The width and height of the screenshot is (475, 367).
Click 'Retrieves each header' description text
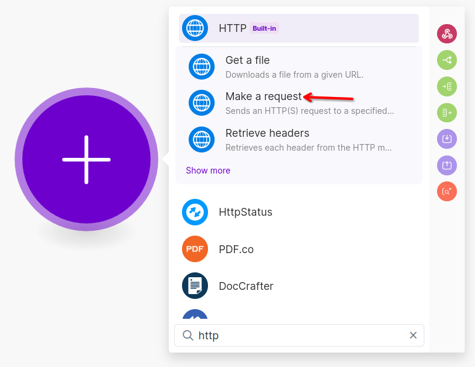[309, 148]
